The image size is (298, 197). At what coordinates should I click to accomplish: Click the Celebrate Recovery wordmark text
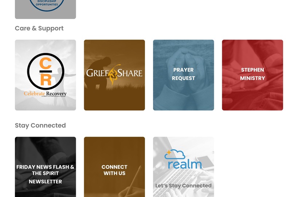click(x=45, y=94)
